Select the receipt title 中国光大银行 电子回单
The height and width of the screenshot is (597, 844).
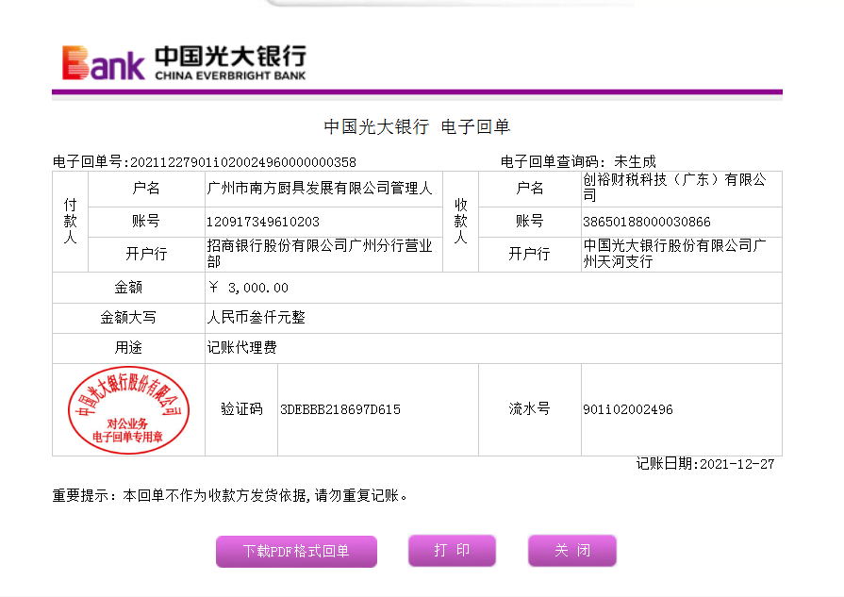pyautogui.click(x=417, y=127)
